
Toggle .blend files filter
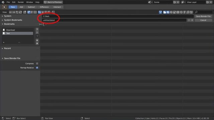(x=168, y=12)
